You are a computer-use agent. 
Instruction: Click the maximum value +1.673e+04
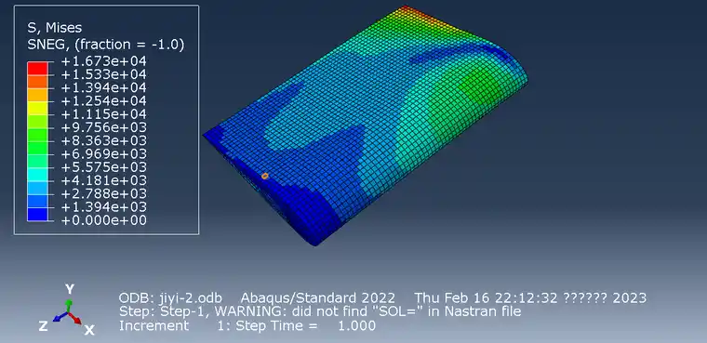tap(103, 60)
